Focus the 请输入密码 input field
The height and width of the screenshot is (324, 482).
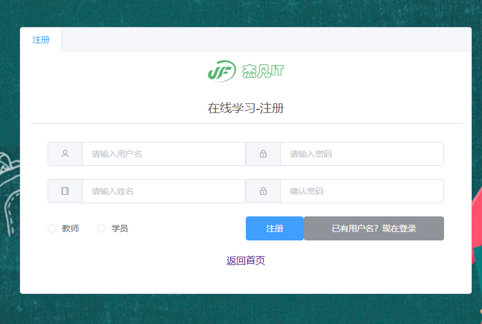coord(362,154)
